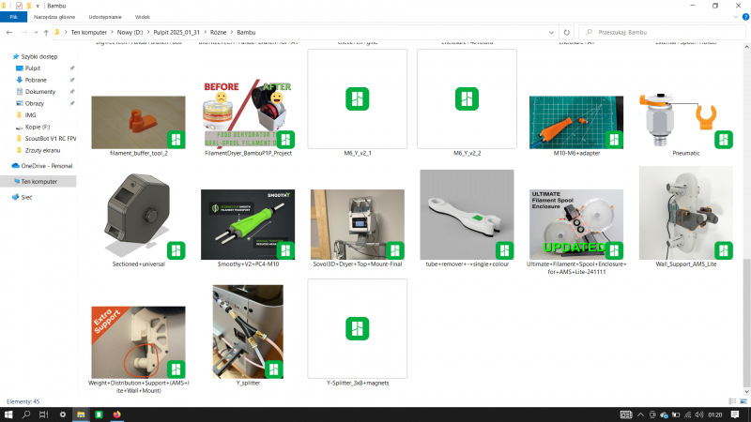Expand the address bar history dropdown
The image size is (751, 422).
pos(551,33)
